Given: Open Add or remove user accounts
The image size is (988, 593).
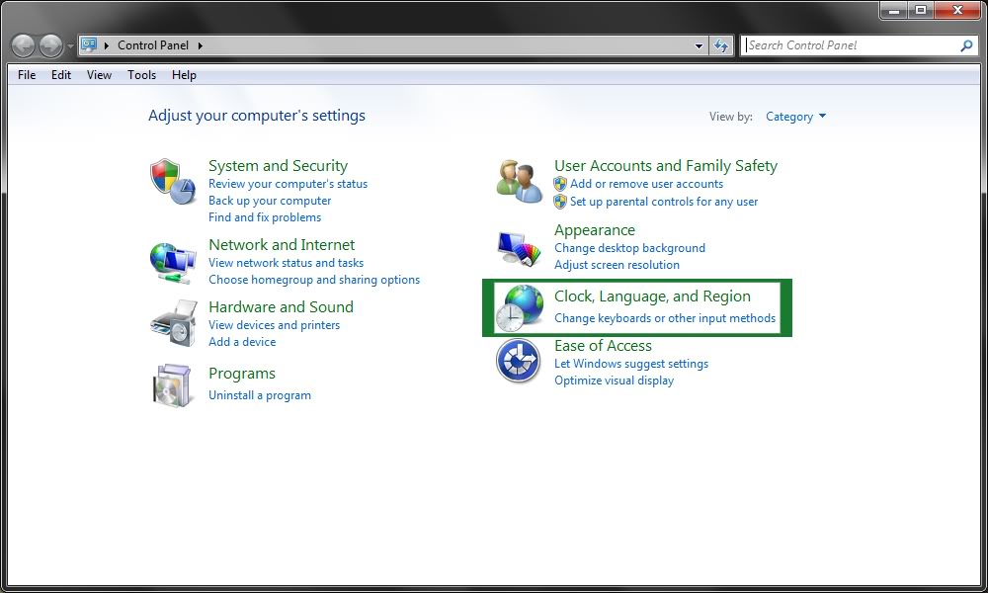Looking at the screenshot, I should coord(646,184).
